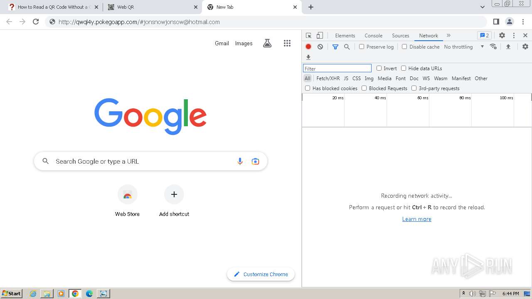This screenshot has height=299, width=532.
Task: Open Chrome Labs flask icon
Action: click(x=267, y=43)
